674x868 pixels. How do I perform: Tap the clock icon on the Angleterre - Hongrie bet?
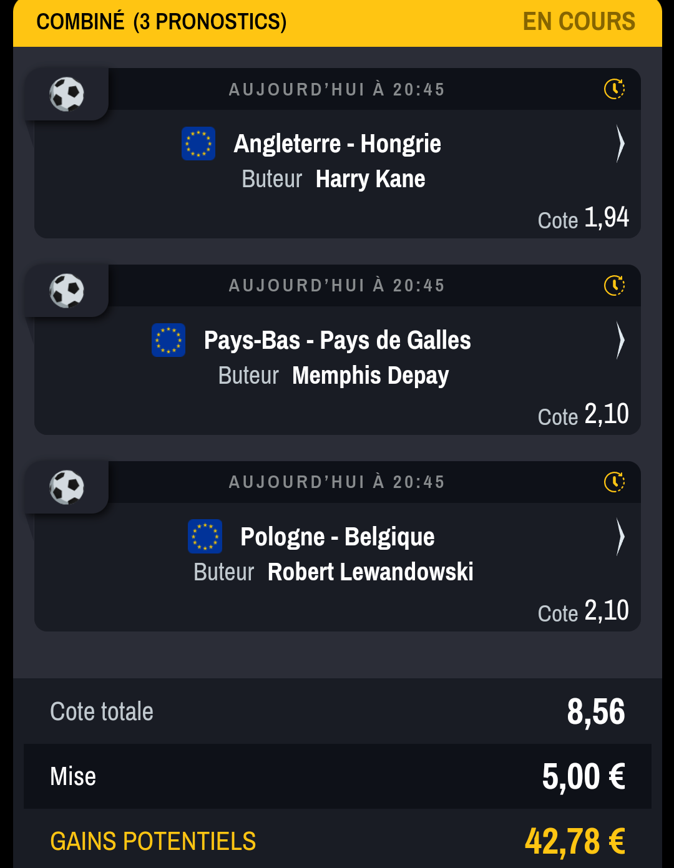pos(615,89)
